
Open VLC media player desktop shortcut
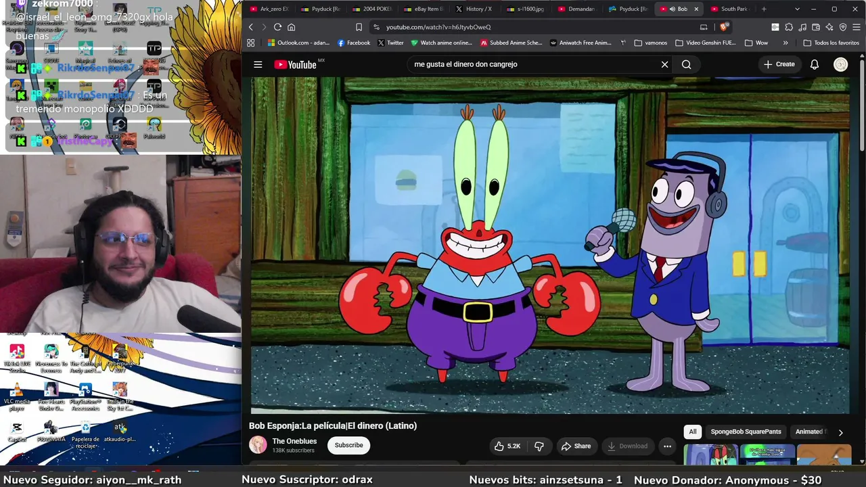17,397
